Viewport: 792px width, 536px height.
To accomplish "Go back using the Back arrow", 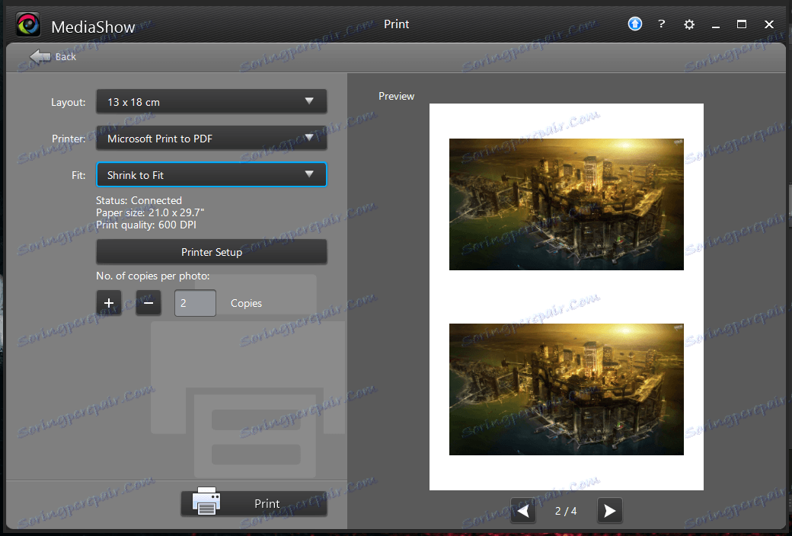I will click(53, 56).
